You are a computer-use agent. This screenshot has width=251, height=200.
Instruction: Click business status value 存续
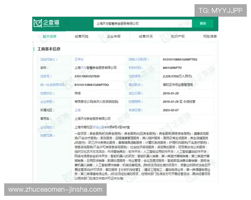point(77,93)
